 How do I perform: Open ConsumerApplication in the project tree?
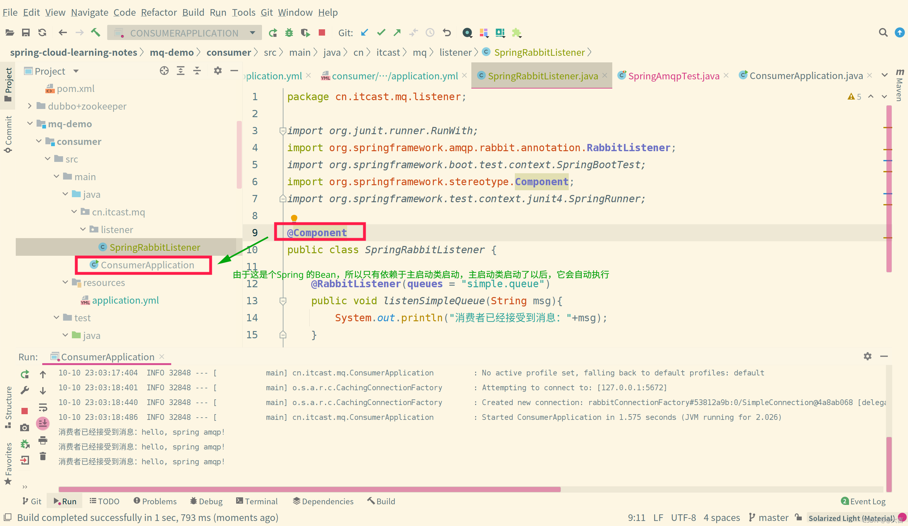pyautogui.click(x=147, y=265)
